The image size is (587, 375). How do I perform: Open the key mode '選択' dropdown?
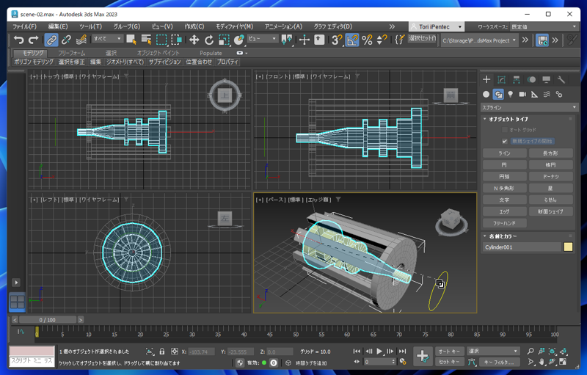coord(493,351)
